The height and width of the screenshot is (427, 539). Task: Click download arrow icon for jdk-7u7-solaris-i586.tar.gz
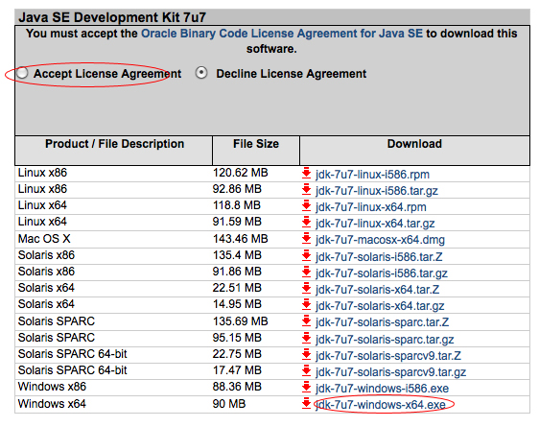306,272
